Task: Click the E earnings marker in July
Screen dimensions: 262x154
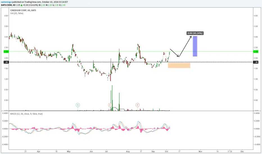Action: 110,105
